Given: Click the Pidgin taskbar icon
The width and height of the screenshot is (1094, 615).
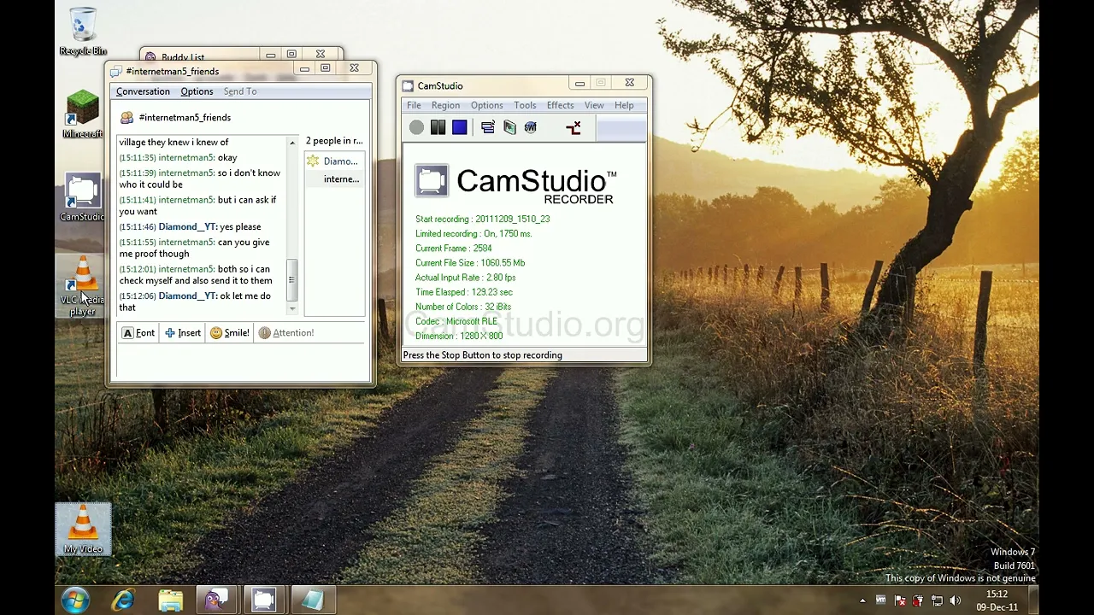Looking at the screenshot, I should pyautogui.click(x=217, y=600).
